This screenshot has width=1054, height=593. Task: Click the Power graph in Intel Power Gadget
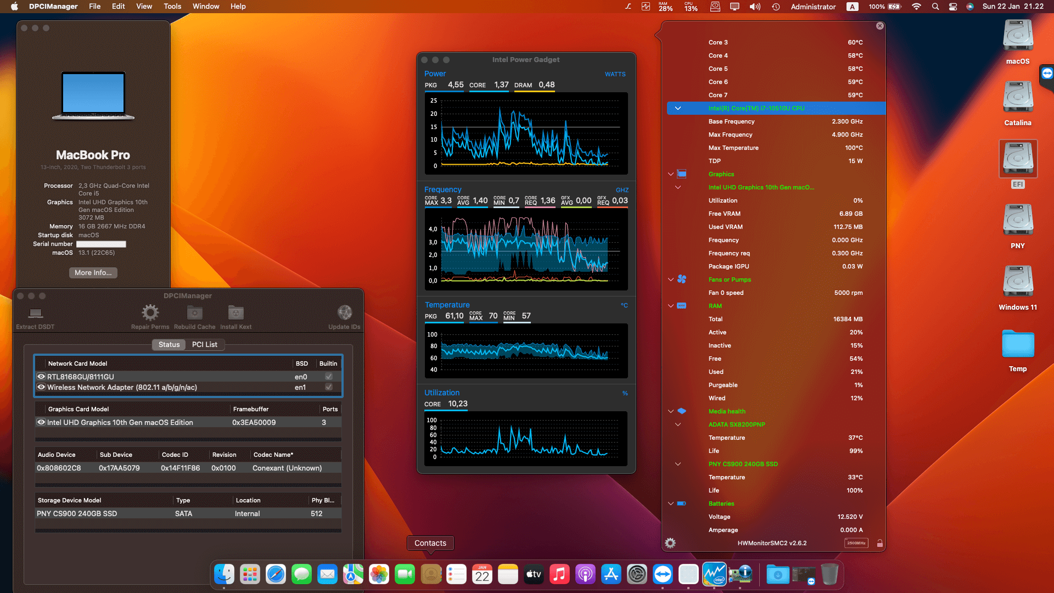(x=526, y=133)
